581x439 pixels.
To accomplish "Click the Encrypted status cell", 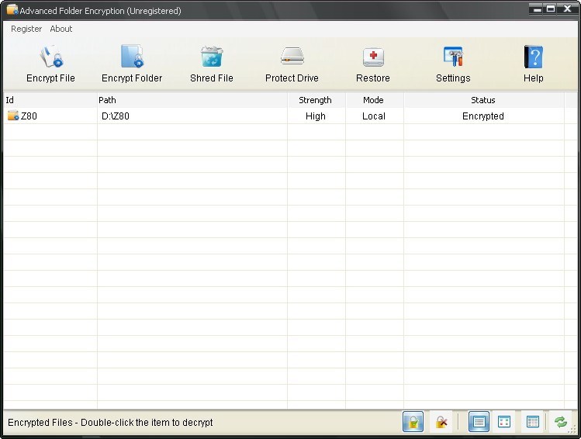I will 483,116.
